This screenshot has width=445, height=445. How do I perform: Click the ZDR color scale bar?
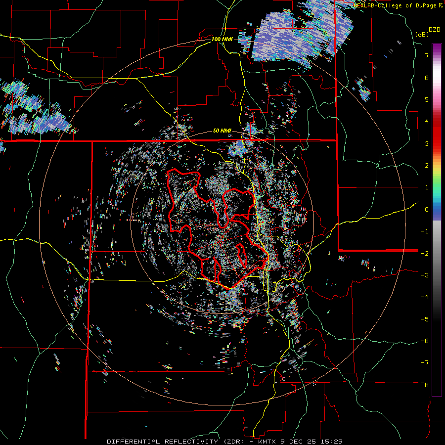point(437,220)
